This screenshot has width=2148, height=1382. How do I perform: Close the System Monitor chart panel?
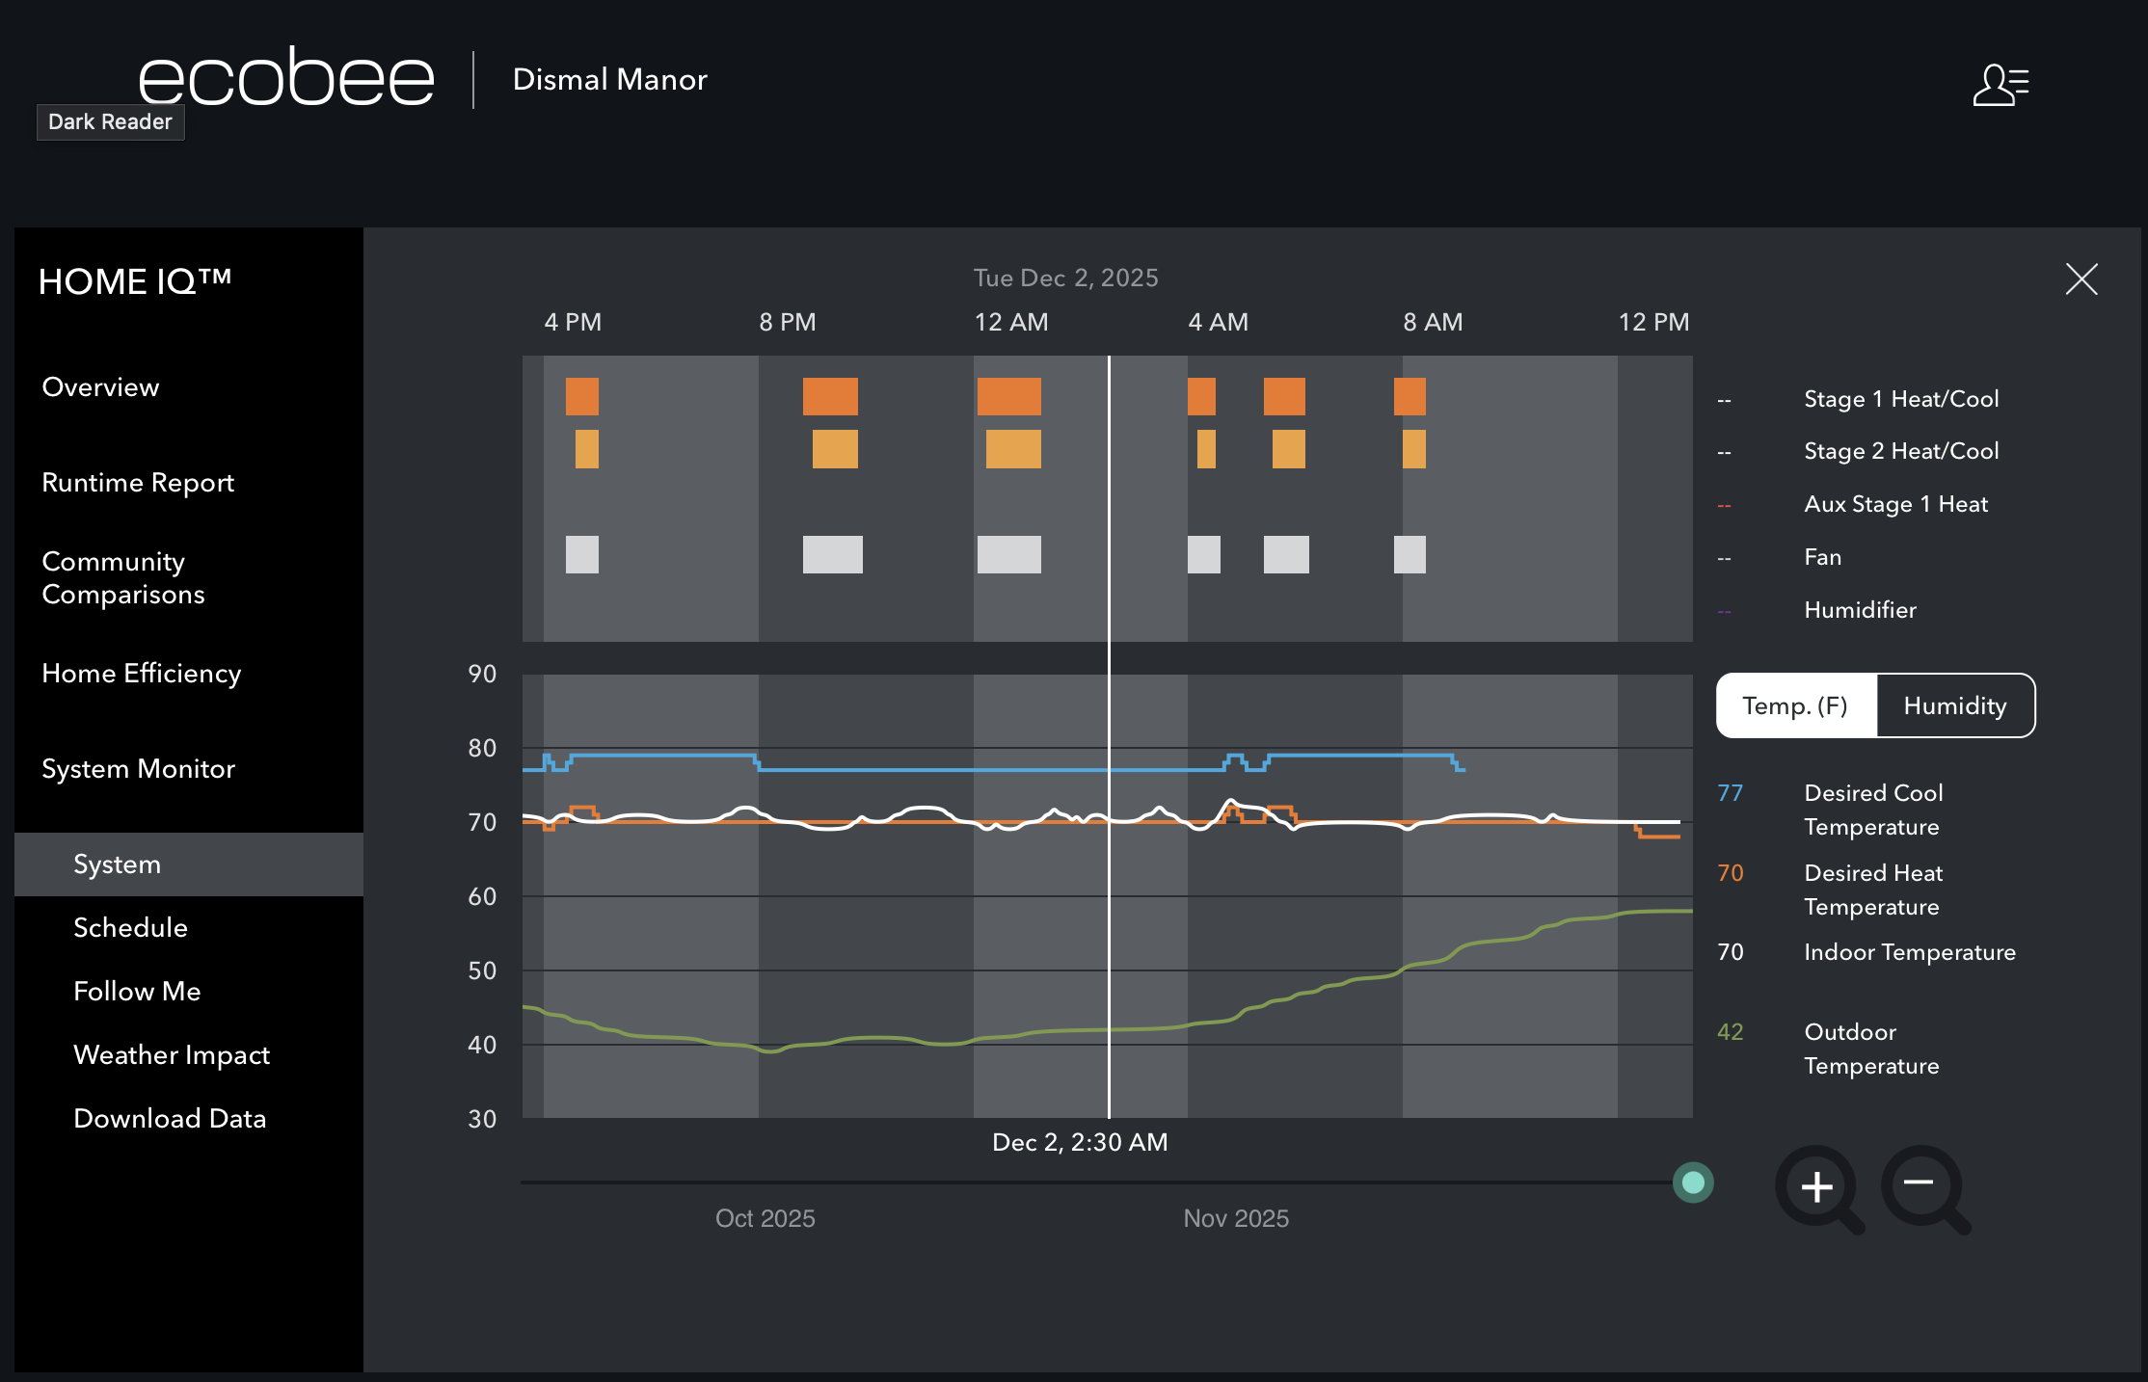[2081, 279]
